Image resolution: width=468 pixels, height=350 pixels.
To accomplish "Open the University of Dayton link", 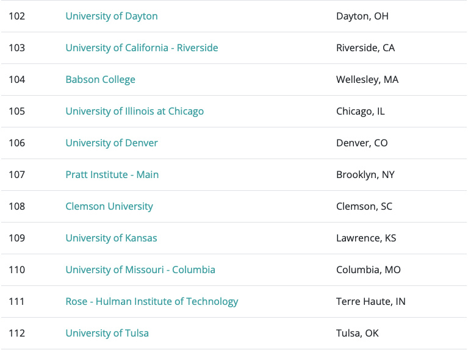I will (x=112, y=16).
